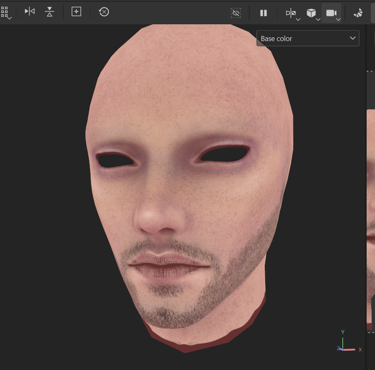Click the Y axis gizmo label

coord(342,331)
